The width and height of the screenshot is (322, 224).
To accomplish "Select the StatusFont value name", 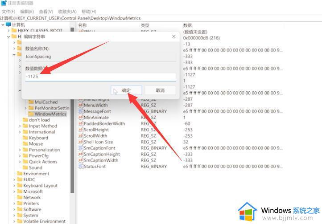I will pyautogui.click(x=95, y=167).
